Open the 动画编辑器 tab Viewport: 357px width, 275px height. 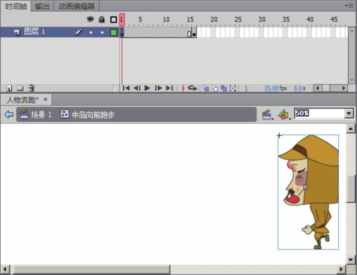(76, 6)
